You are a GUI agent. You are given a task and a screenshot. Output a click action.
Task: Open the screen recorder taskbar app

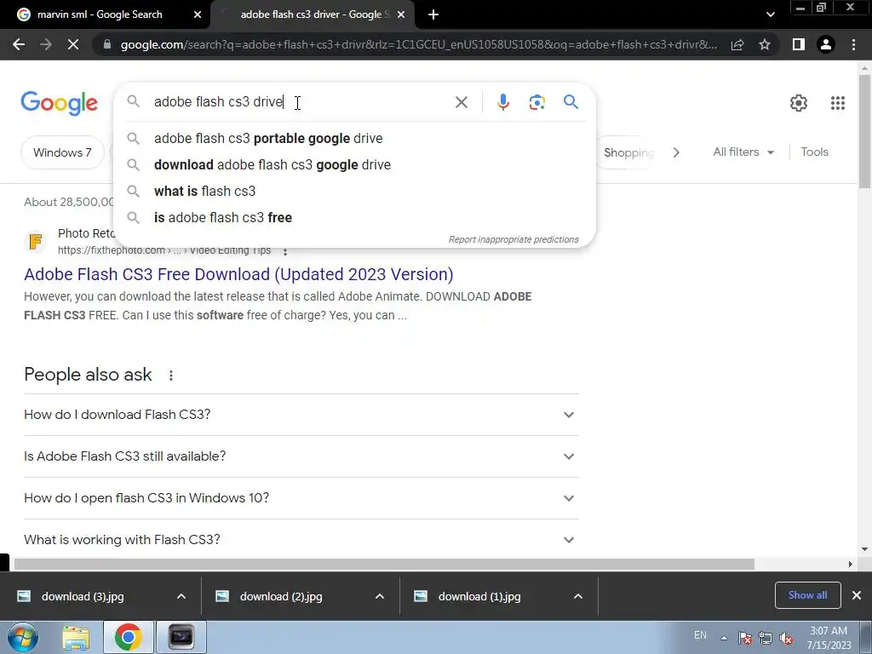[x=181, y=637]
